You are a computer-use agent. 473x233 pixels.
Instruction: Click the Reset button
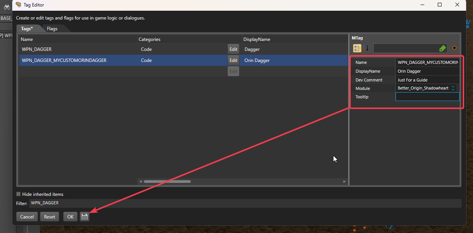point(49,217)
